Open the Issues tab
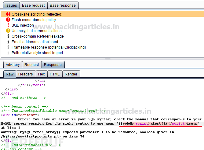The width and height of the screenshot is (204, 150). 11,5
